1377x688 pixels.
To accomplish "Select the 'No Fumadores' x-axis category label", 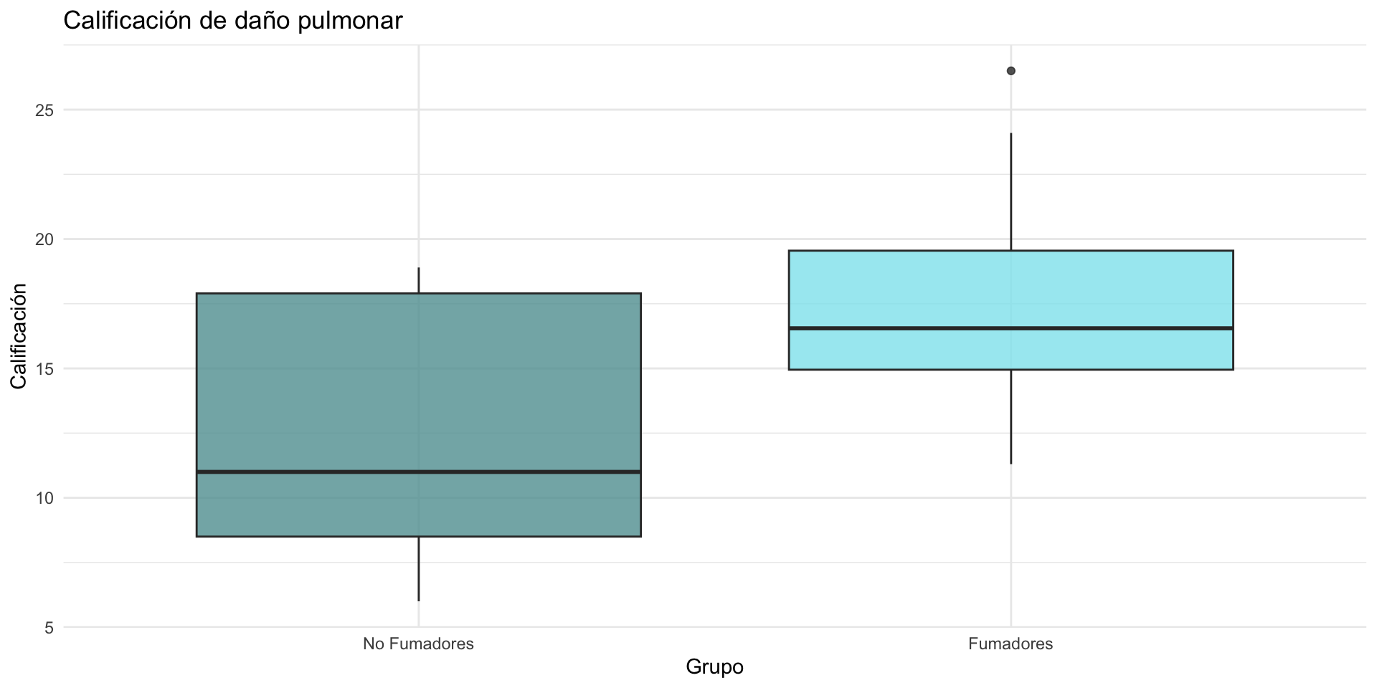I will [418, 644].
